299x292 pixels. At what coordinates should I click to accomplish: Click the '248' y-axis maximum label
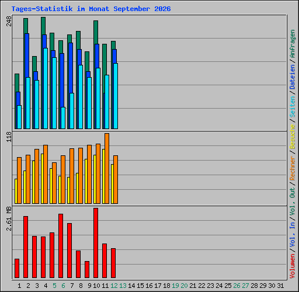pyautogui.click(x=9, y=21)
